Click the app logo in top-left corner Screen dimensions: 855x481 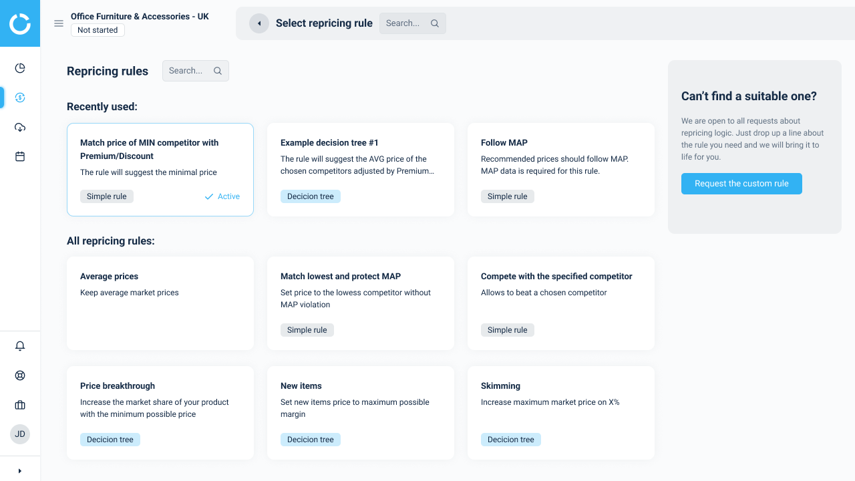tap(20, 23)
